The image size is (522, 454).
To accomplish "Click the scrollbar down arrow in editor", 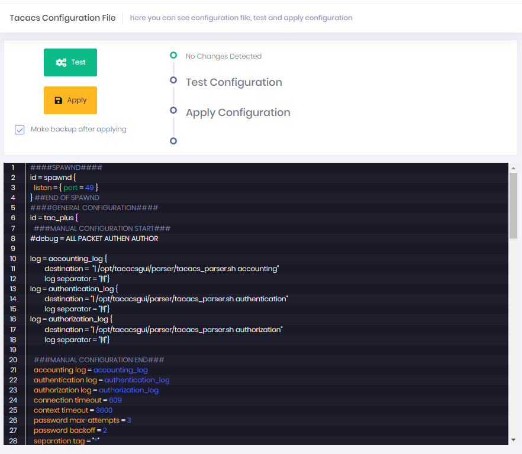I will click(513, 440).
